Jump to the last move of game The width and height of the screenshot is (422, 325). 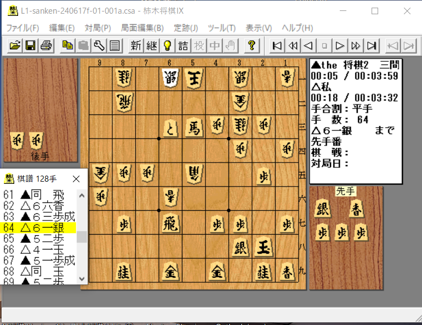click(x=372, y=45)
